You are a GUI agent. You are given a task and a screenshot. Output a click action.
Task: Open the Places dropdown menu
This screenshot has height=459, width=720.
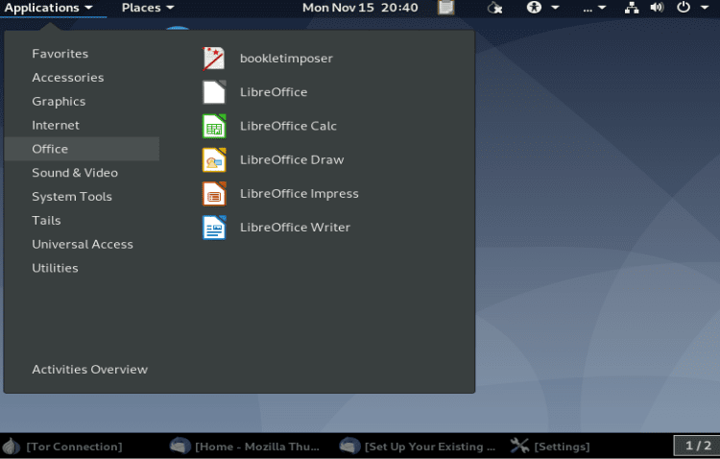click(148, 8)
